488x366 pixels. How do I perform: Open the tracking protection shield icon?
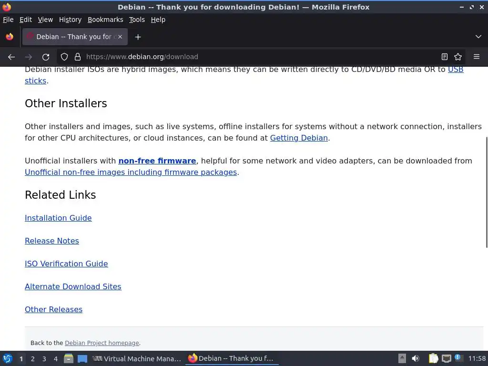64,57
